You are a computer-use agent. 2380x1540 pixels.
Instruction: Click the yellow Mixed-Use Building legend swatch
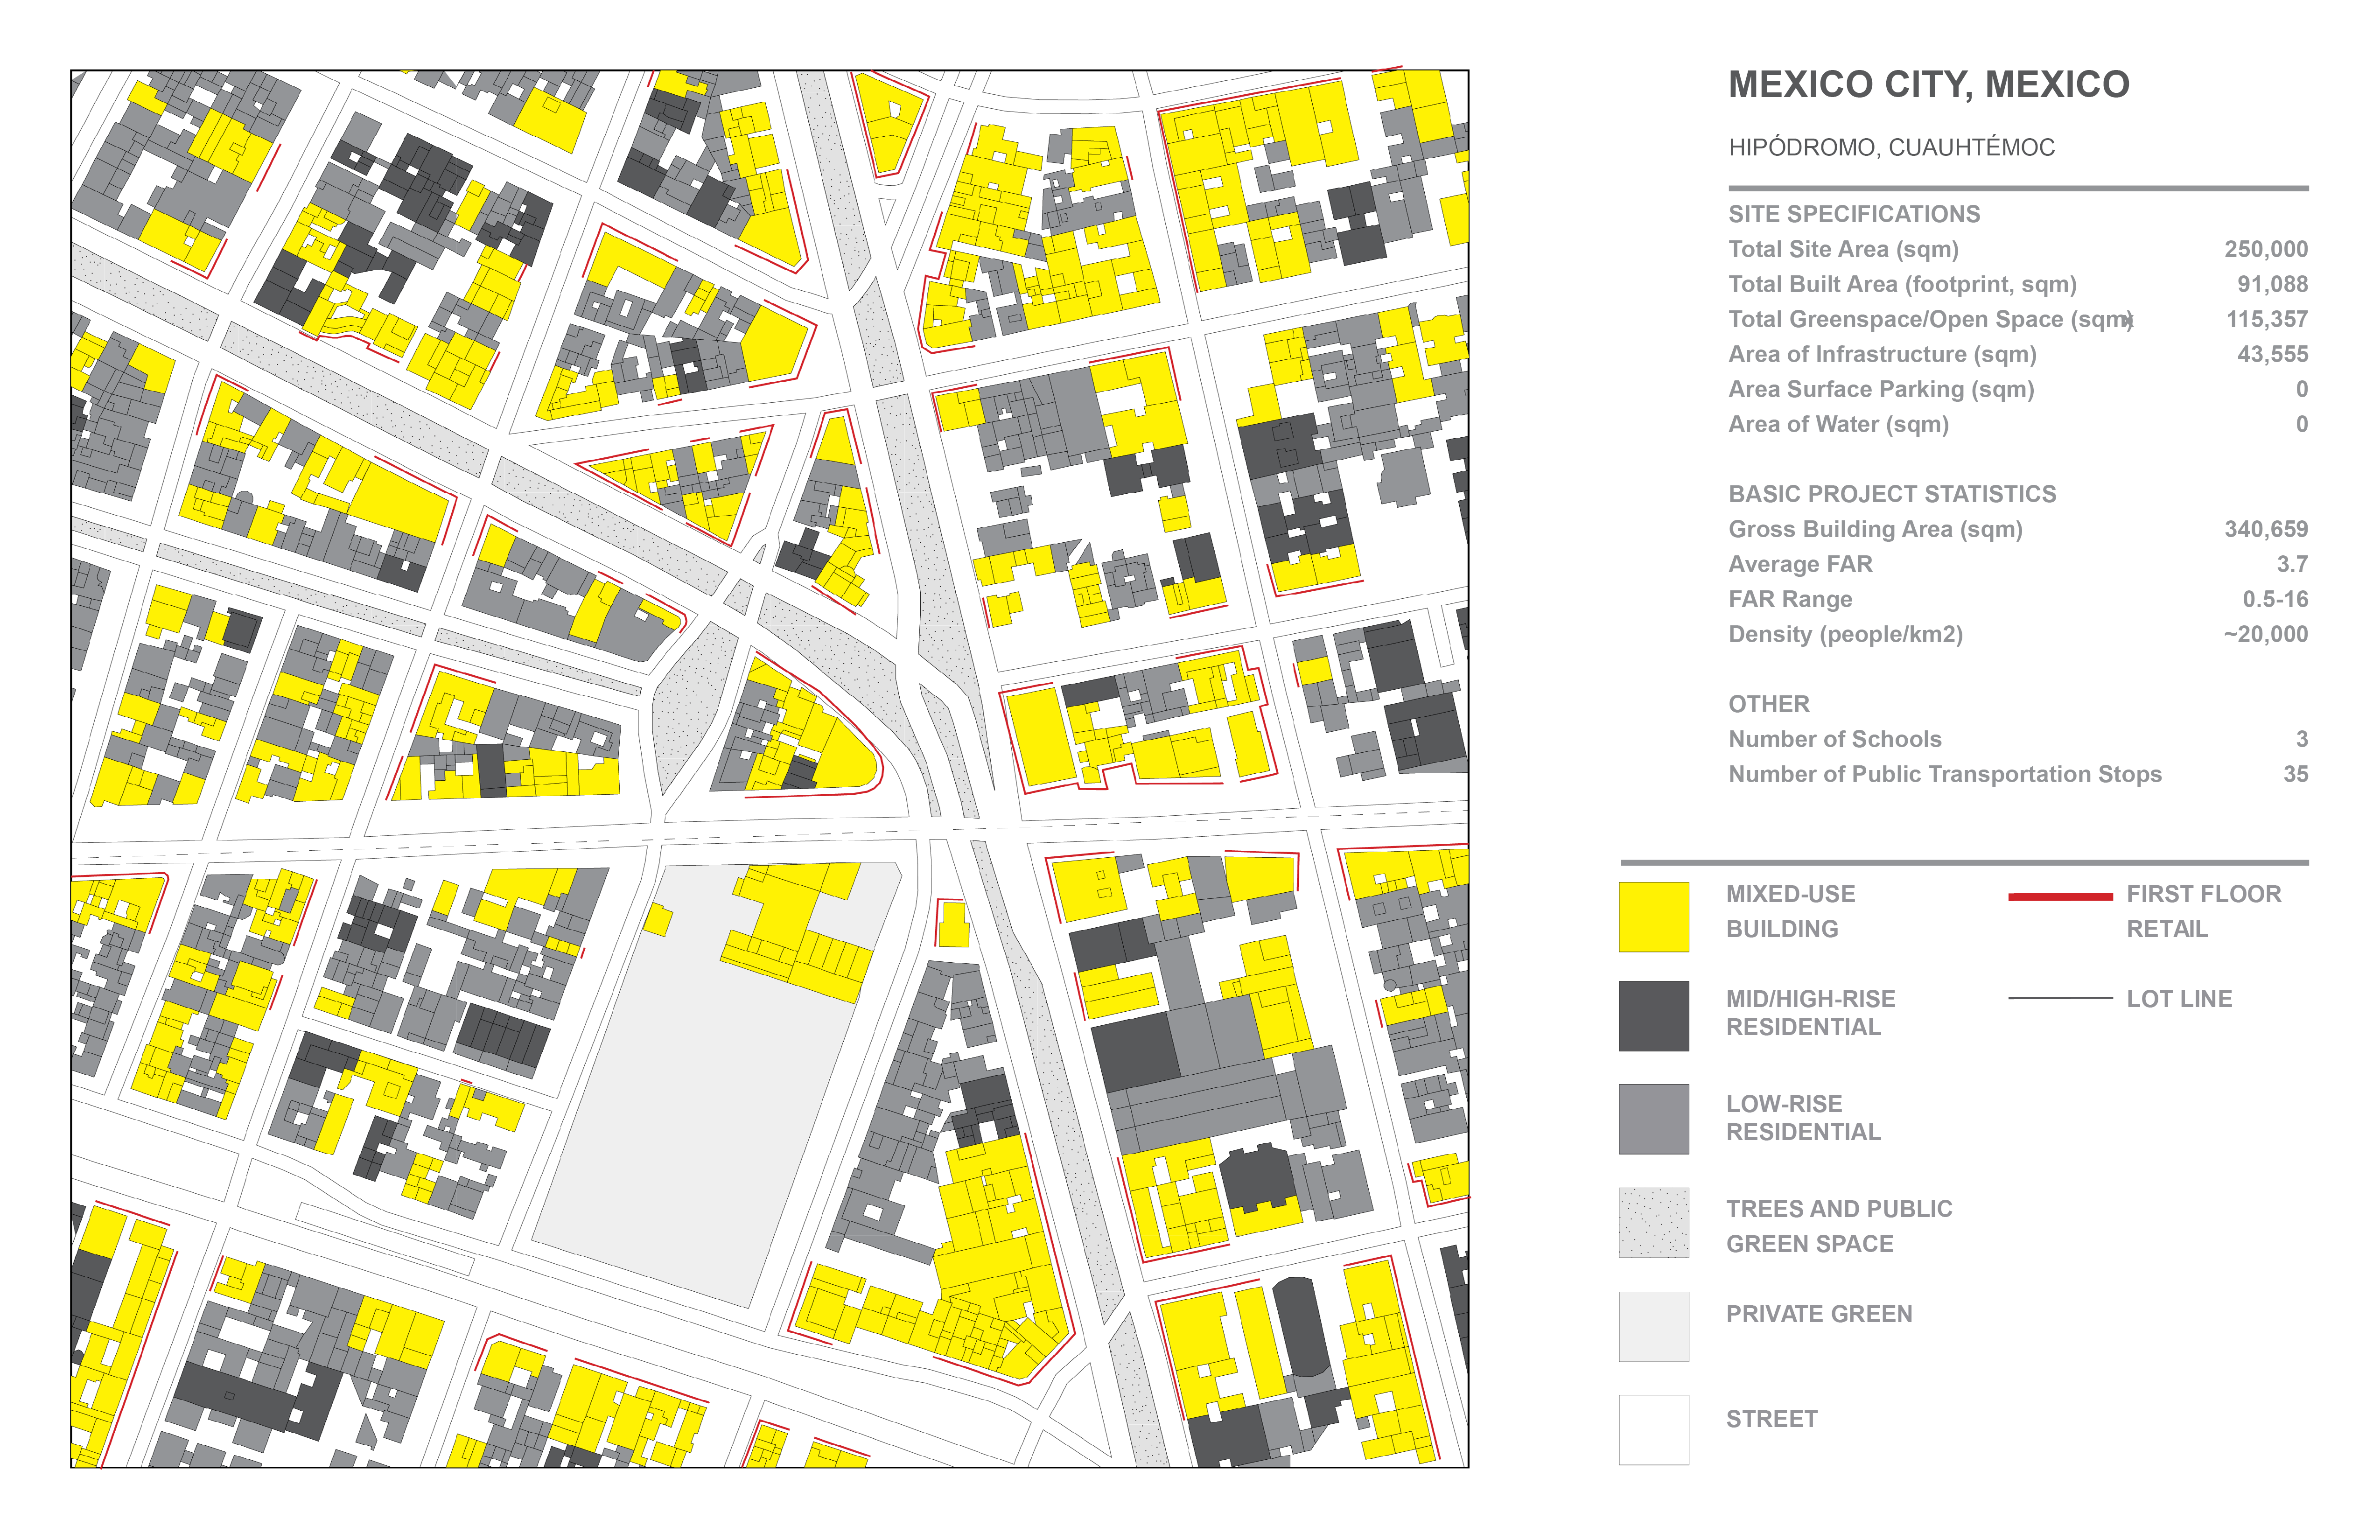tap(1653, 916)
